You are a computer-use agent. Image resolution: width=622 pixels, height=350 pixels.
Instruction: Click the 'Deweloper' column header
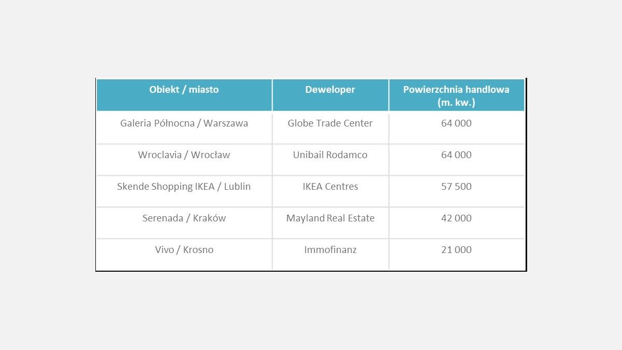(330, 90)
